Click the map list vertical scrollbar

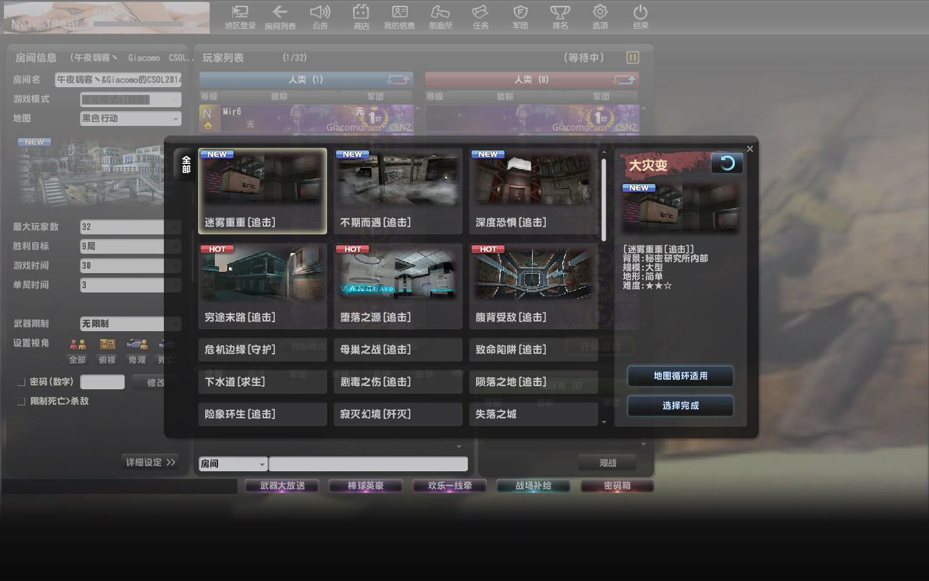click(x=604, y=200)
